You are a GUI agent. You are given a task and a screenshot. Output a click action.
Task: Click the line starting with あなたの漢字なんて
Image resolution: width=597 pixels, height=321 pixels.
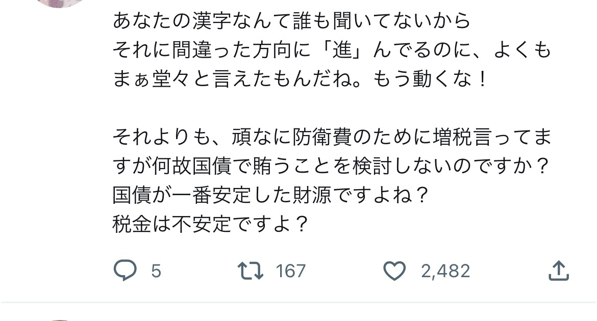(x=291, y=21)
